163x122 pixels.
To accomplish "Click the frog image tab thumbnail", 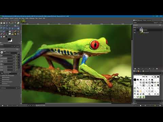I will coord(23,21).
